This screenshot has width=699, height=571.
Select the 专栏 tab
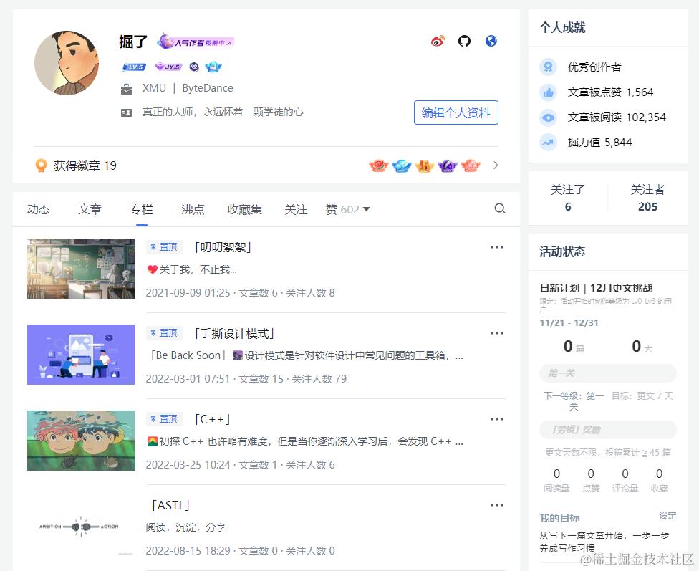coord(141,209)
